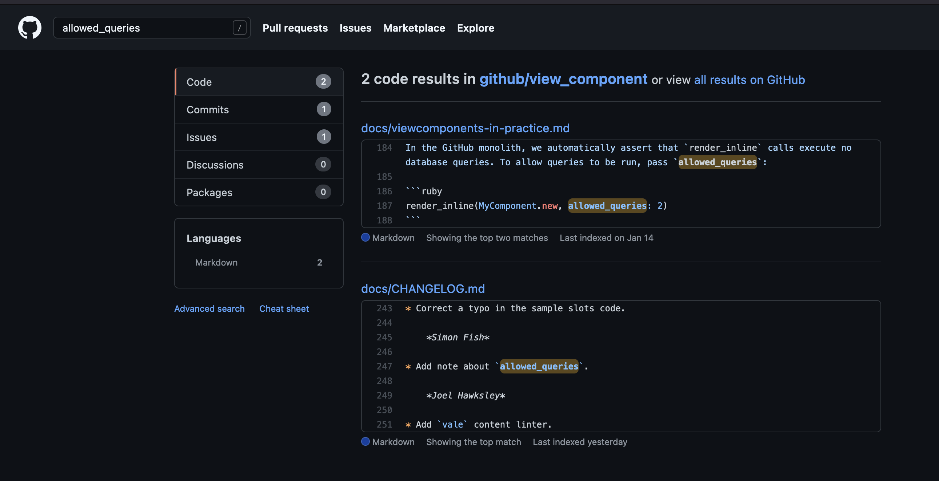
Task: Click the Commits count badge showing 1
Action: (x=324, y=109)
